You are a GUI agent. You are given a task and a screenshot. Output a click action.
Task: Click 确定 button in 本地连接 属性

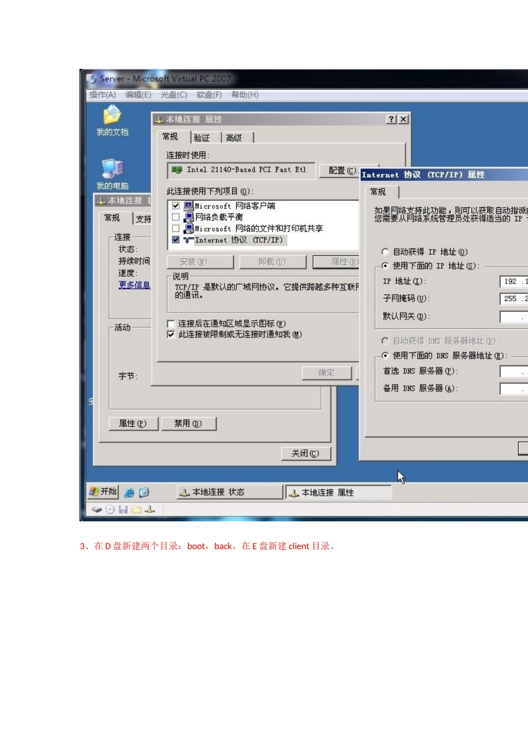(327, 373)
